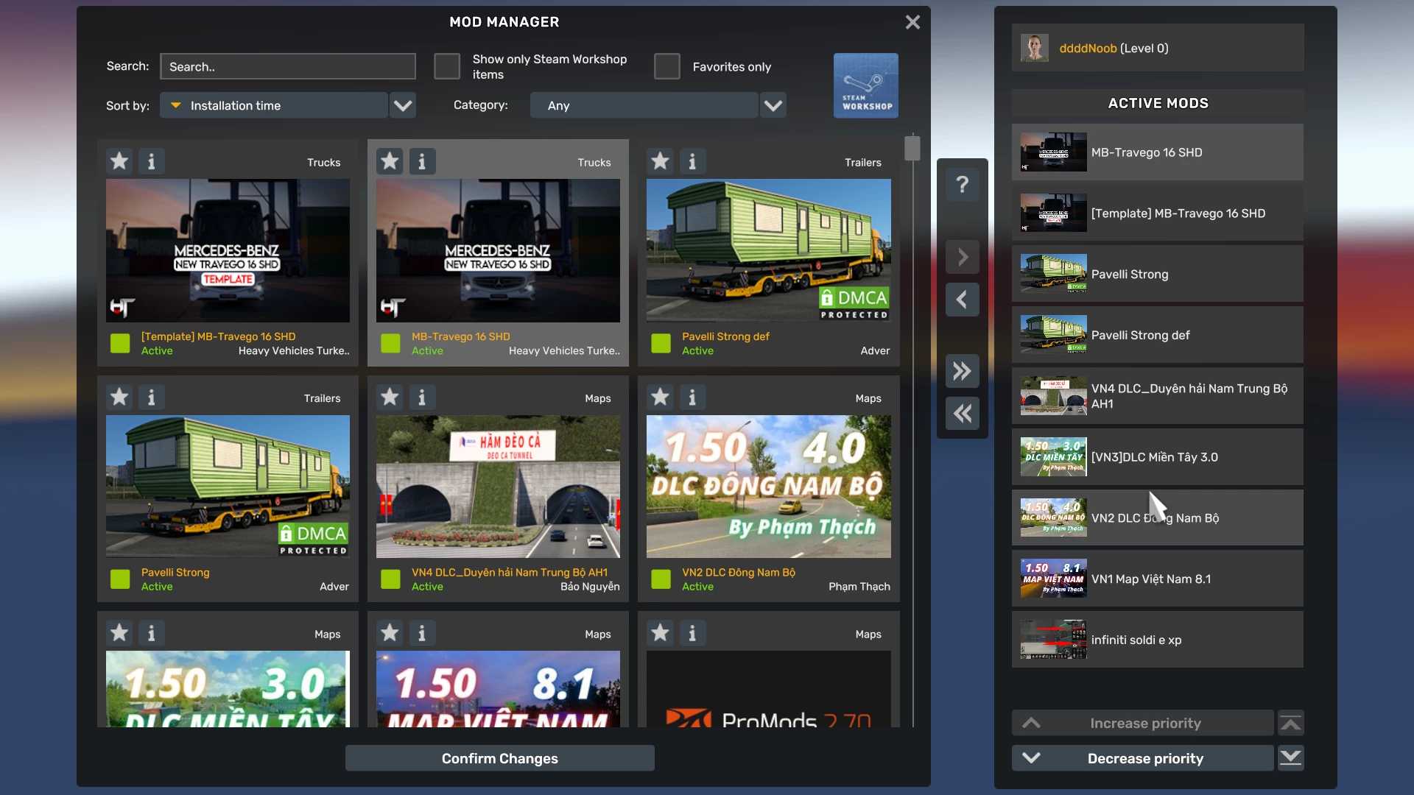The image size is (1414, 795).
Task: Click the move-all-left double arrow icon
Action: [962, 414]
